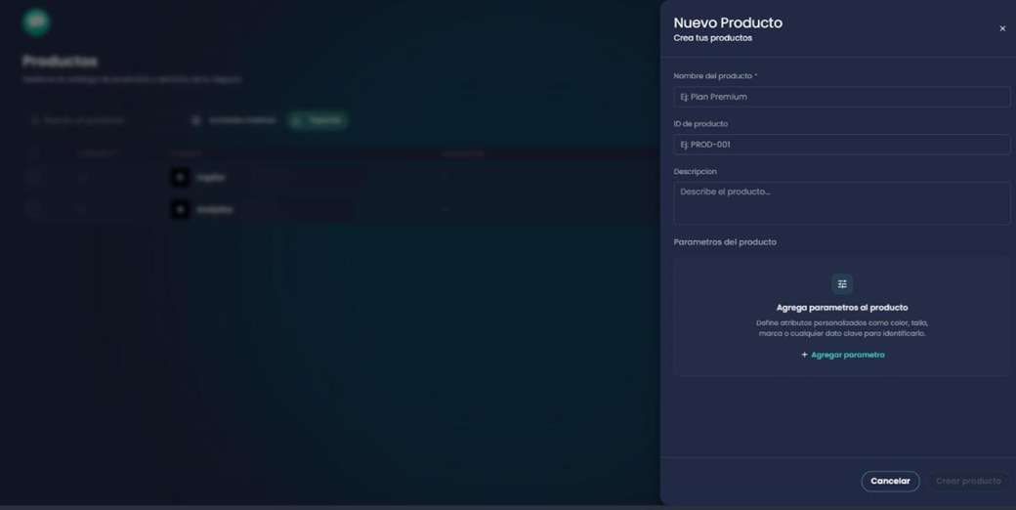This screenshot has width=1016, height=510.
Task: Focus the Nombre del producto field
Action: pos(842,97)
